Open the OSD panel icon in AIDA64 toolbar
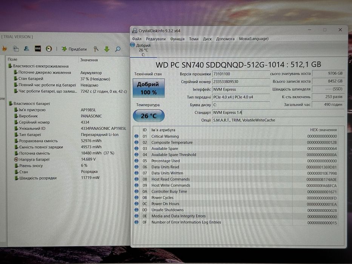 pos(38,49)
